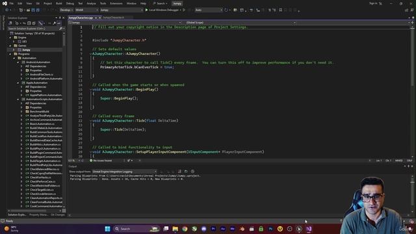This screenshot has width=416, height=234.
Task: Click the Save icon in the toolbar
Action: pyautogui.click(x=33, y=10)
